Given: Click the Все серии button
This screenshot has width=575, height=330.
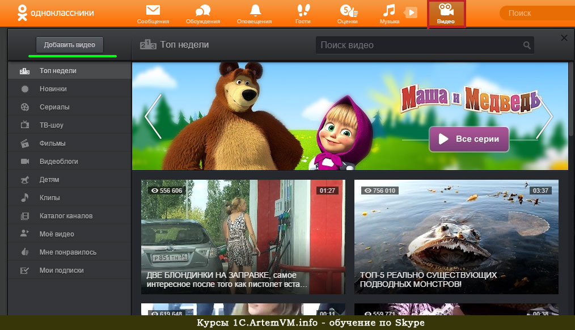Looking at the screenshot, I should pos(469,139).
